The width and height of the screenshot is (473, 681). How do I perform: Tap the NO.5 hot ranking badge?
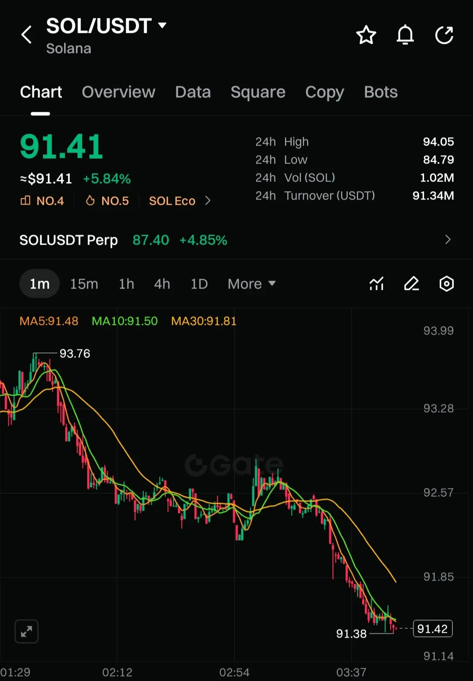pos(107,201)
